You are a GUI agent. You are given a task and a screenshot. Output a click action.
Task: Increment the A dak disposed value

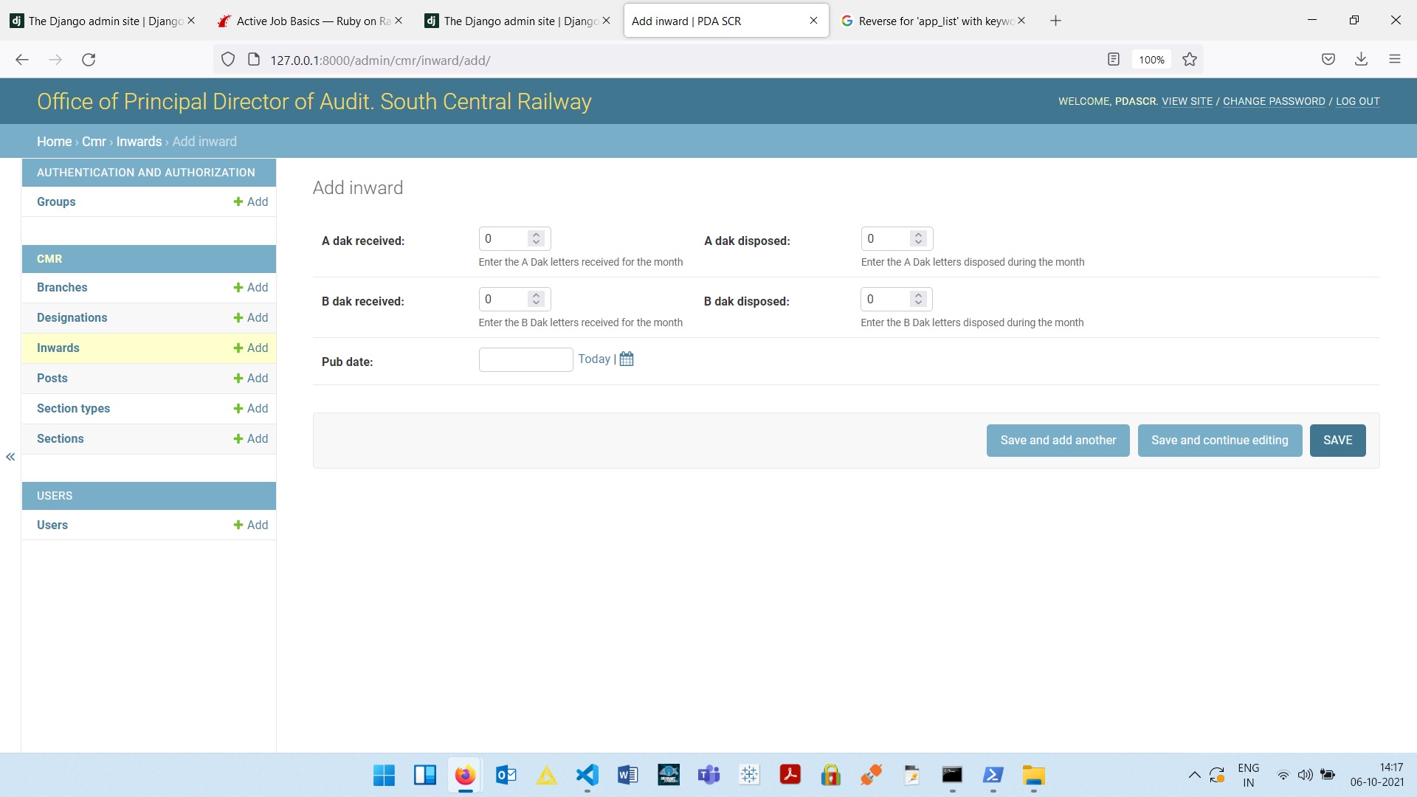tap(919, 235)
